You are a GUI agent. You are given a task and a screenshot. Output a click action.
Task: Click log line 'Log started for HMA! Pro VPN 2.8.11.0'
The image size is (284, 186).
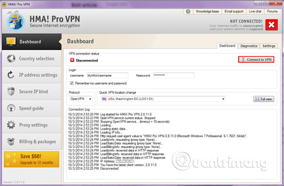click(x=110, y=114)
